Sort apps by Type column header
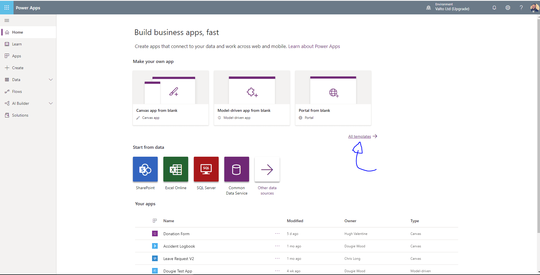Screen dimensions: 540x275 tap(415, 221)
